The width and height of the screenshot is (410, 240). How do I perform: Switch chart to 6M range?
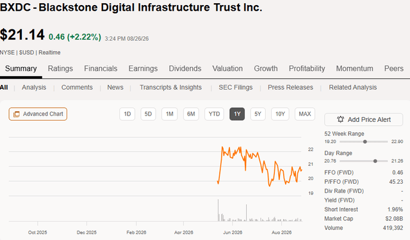(191, 114)
